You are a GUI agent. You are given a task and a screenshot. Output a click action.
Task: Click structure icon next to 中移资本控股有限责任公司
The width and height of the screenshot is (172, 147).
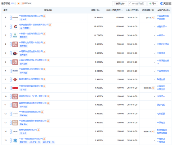[44, 34]
